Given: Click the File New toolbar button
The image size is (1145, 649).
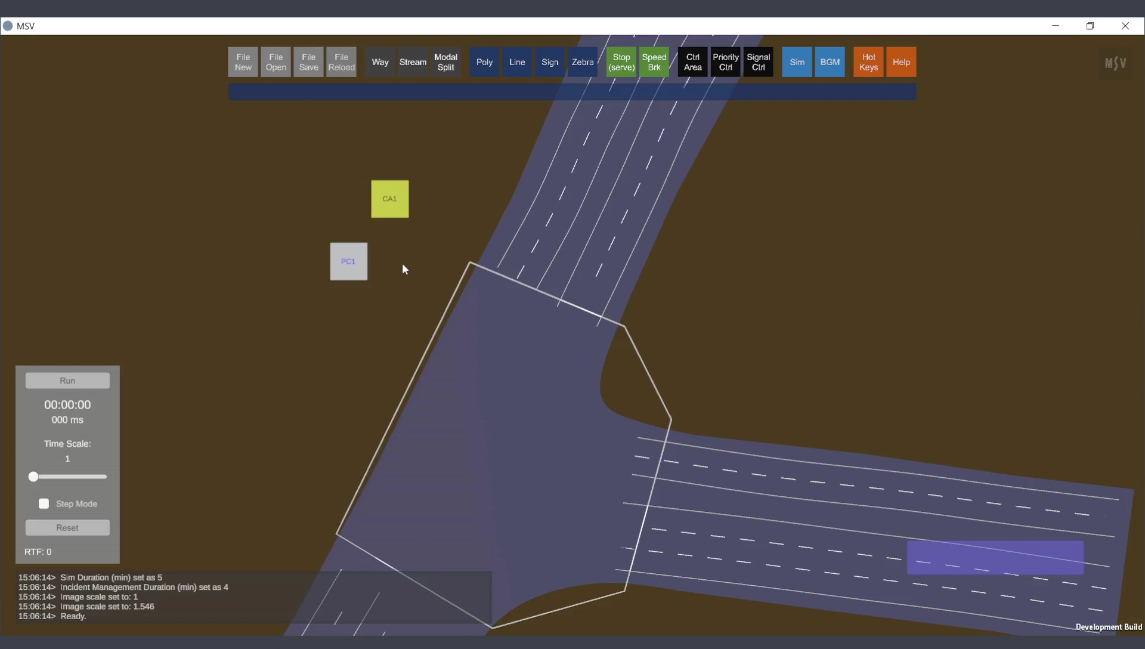Looking at the screenshot, I should 243,62.
